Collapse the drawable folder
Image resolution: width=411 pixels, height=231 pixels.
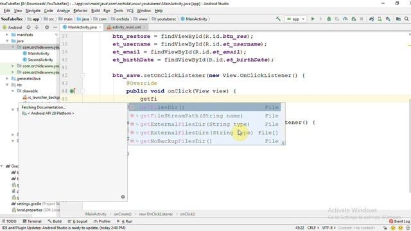[x=13, y=91]
